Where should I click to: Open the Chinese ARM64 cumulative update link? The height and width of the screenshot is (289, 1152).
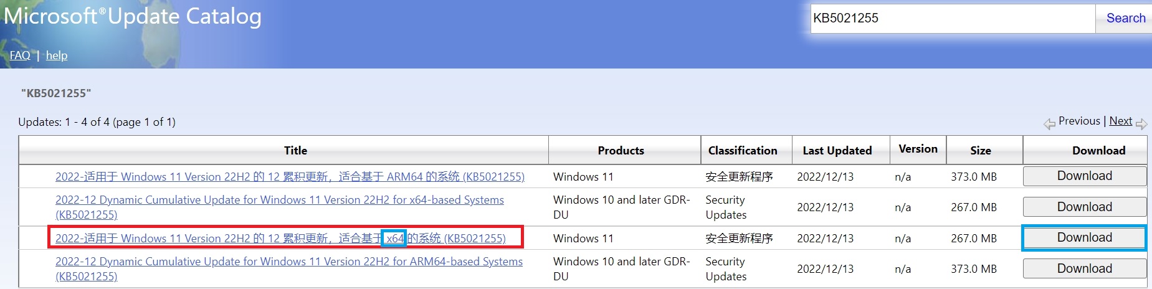pos(290,177)
